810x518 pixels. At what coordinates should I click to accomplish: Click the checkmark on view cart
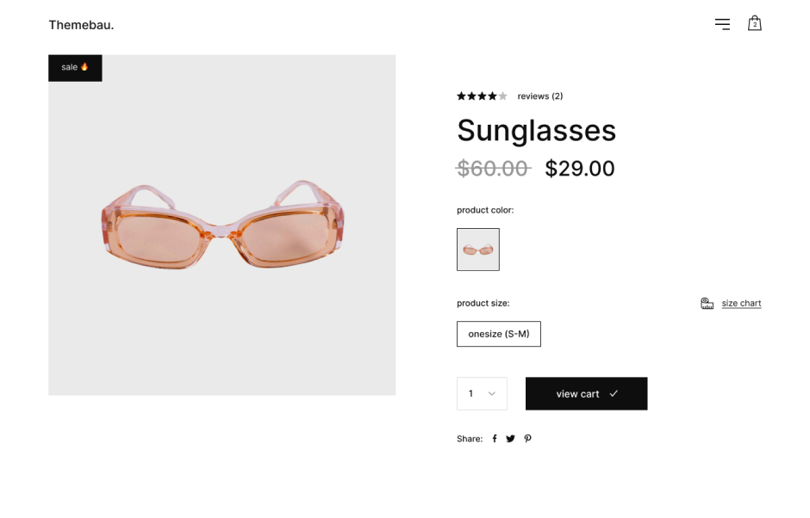pos(614,393)
